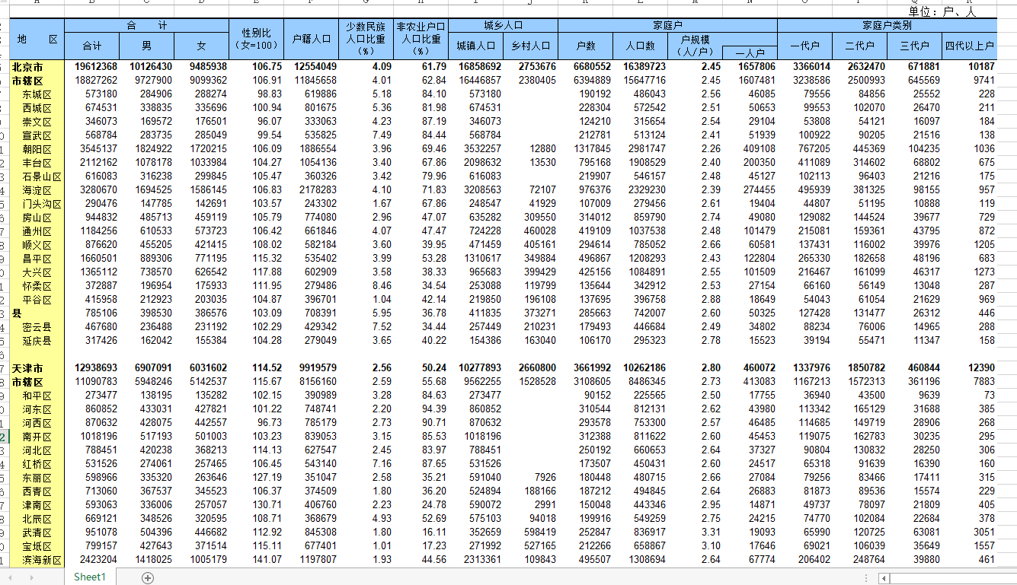
Task: Click the 滨海新区 row label
Action: [42, 560]
